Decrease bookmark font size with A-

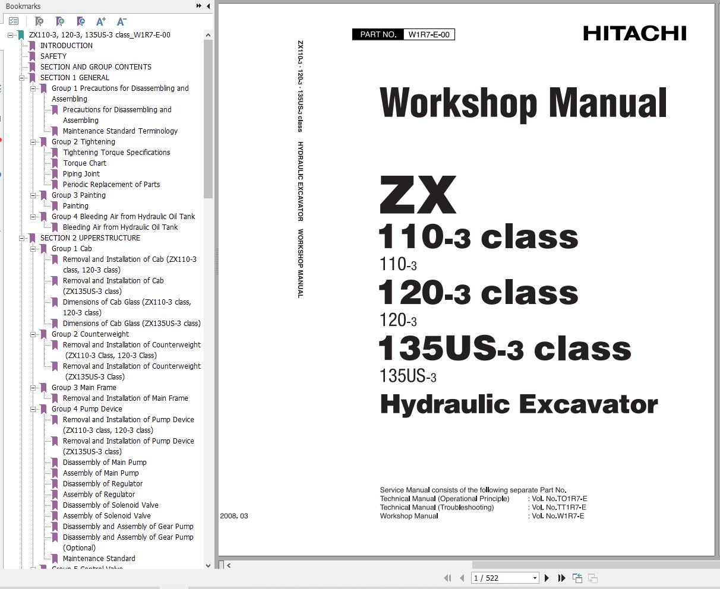(121, 21)
